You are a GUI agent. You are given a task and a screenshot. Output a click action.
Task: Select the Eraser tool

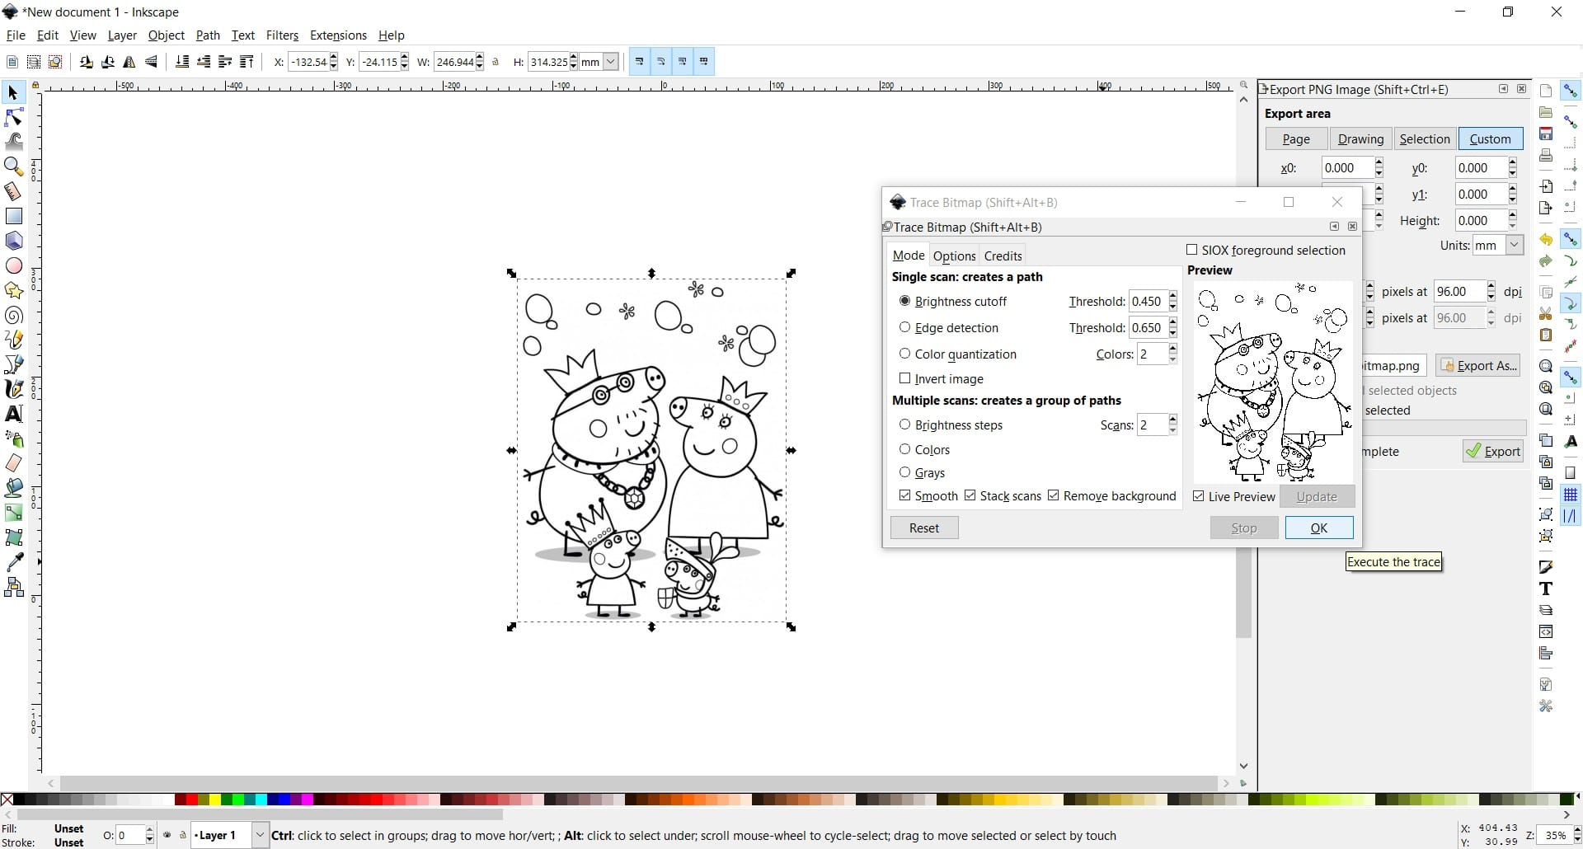point(13,463)
